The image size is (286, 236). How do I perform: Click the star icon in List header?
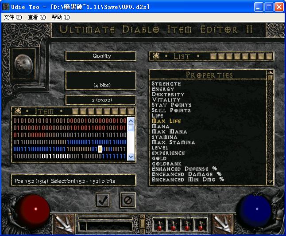coord(156,56)
